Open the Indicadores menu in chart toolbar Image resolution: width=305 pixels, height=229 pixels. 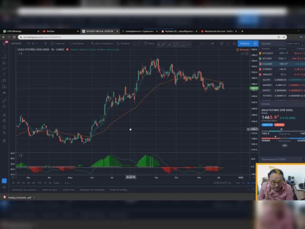click(76, 43)
